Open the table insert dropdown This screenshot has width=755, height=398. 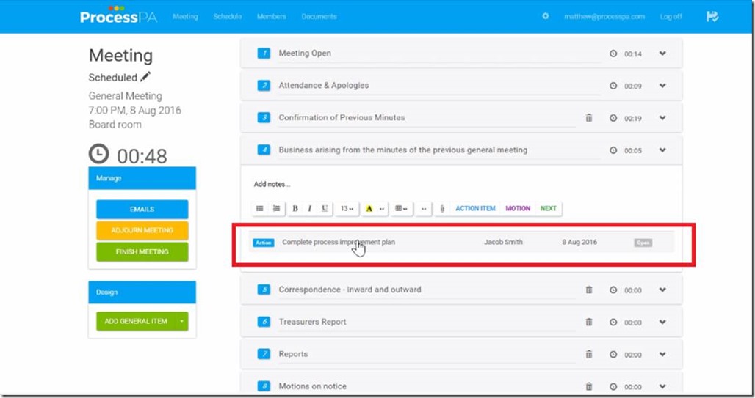[401, 209]
